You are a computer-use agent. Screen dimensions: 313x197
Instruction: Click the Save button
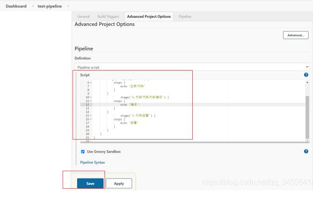pos(90,184)
